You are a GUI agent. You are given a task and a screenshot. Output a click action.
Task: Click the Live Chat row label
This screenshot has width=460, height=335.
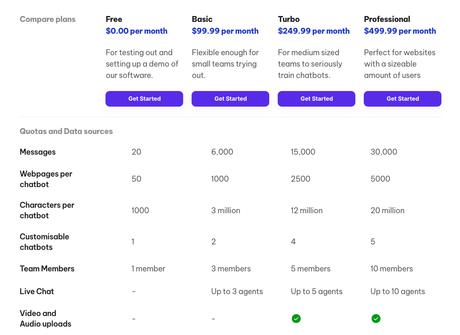tap(37, 291)
